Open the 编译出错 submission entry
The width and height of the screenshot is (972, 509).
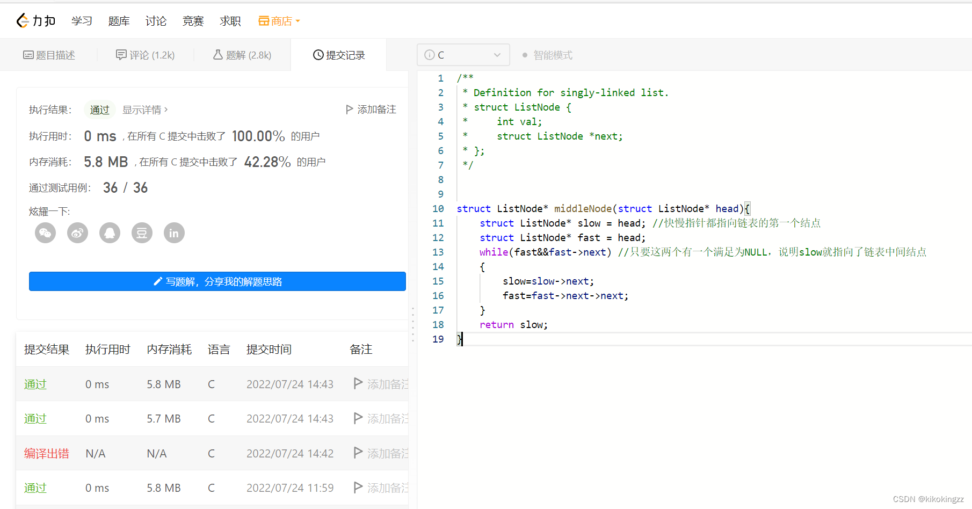[x=47, y=454]
